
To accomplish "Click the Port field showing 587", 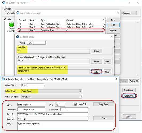I will coord(60,105).
